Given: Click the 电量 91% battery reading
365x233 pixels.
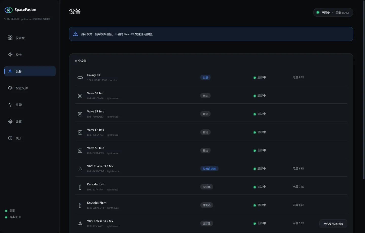Looking at the screenshot, I should [x=298, y=223].
